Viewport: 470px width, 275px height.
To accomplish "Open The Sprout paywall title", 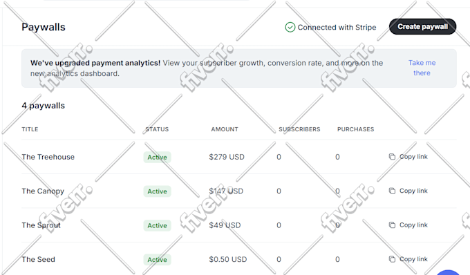I will click(x=41, y=225).
